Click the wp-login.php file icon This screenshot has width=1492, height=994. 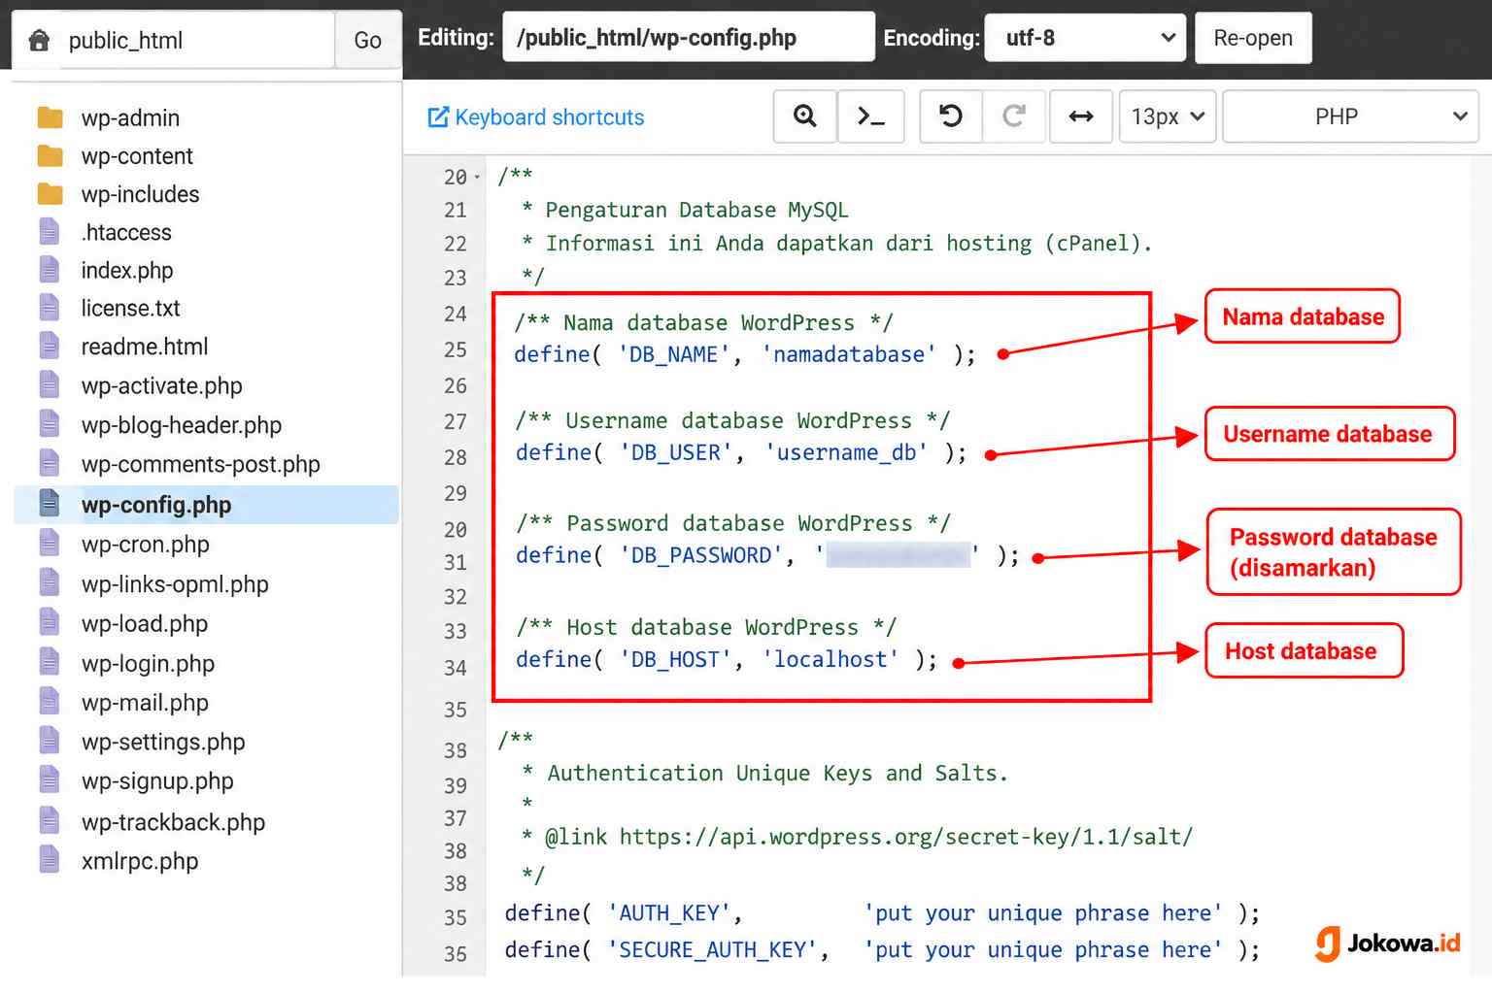coord(50,663)
